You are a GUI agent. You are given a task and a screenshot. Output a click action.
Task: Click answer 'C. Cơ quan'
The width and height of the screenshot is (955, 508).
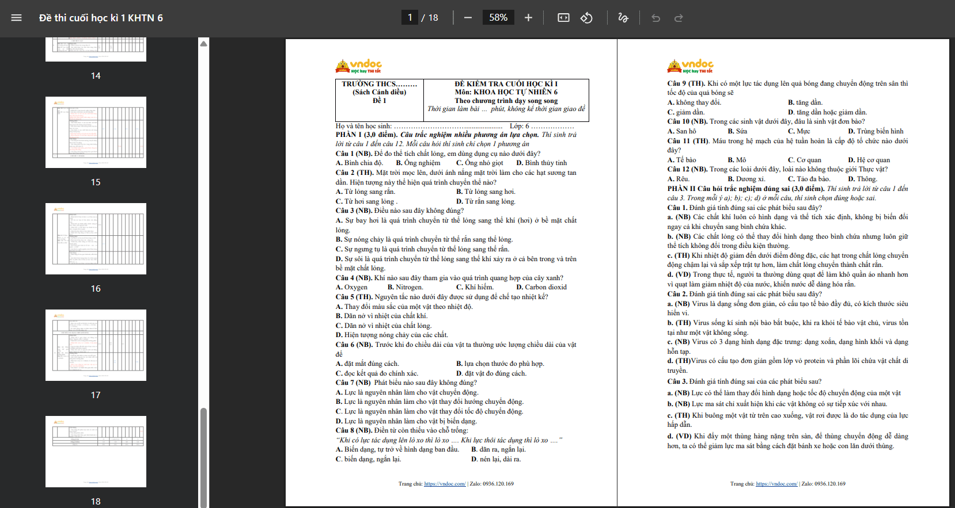(805, 160)
